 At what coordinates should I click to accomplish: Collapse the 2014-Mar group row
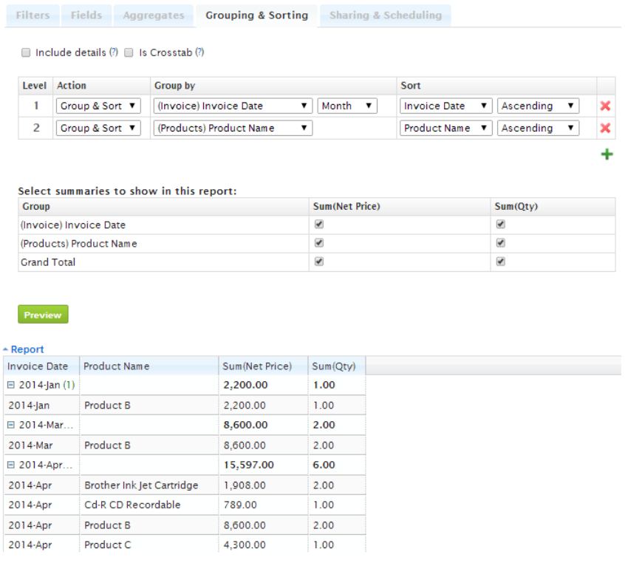(x=12, y=425)
